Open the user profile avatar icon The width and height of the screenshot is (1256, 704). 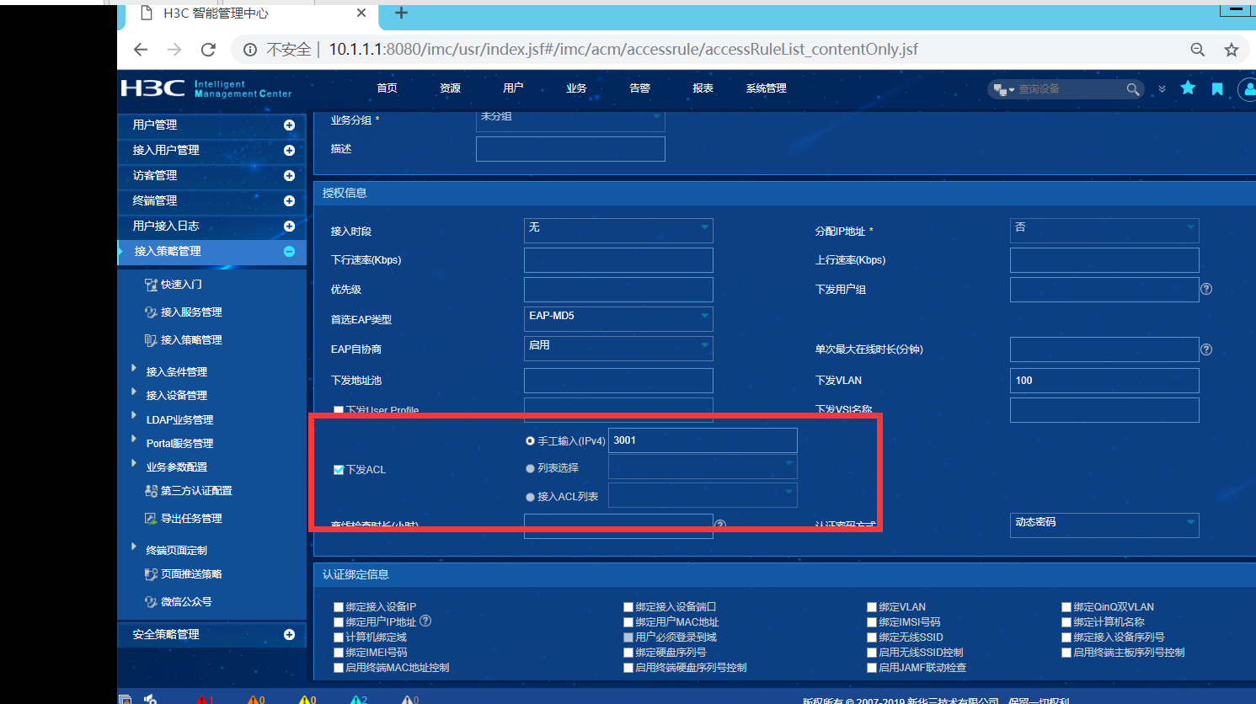coord(1247,88)
